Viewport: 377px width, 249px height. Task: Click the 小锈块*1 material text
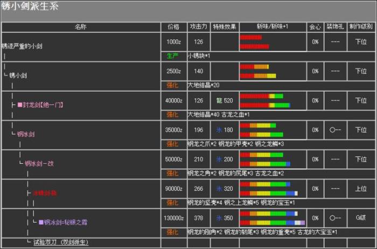(199, 56)
